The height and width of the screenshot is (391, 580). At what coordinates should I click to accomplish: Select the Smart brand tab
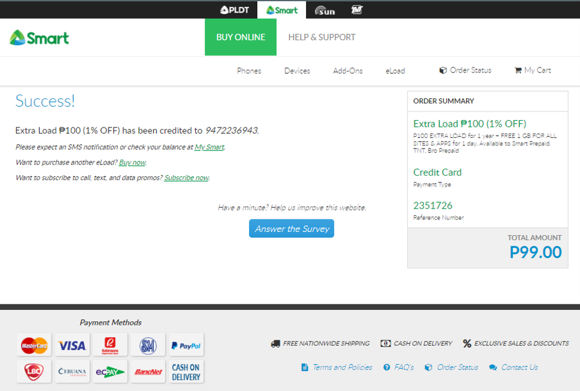coord(281,10)
